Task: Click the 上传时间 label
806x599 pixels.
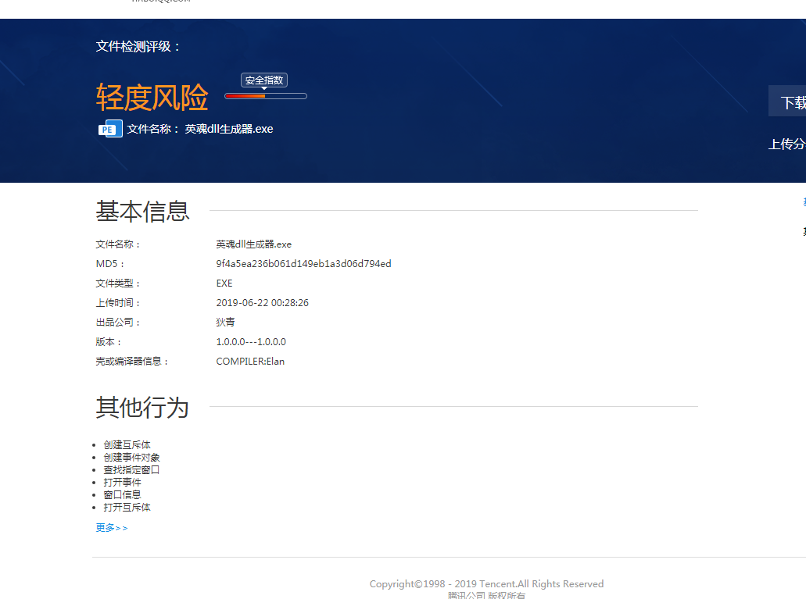Action: pos(118,302)
